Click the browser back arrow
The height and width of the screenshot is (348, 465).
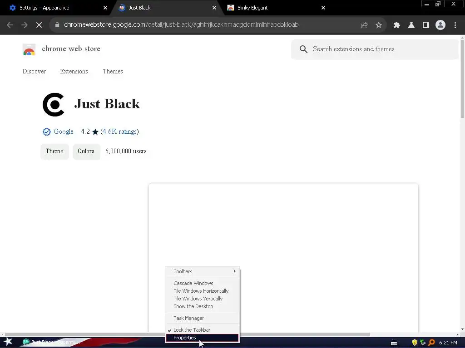click(x=10, y=25)
